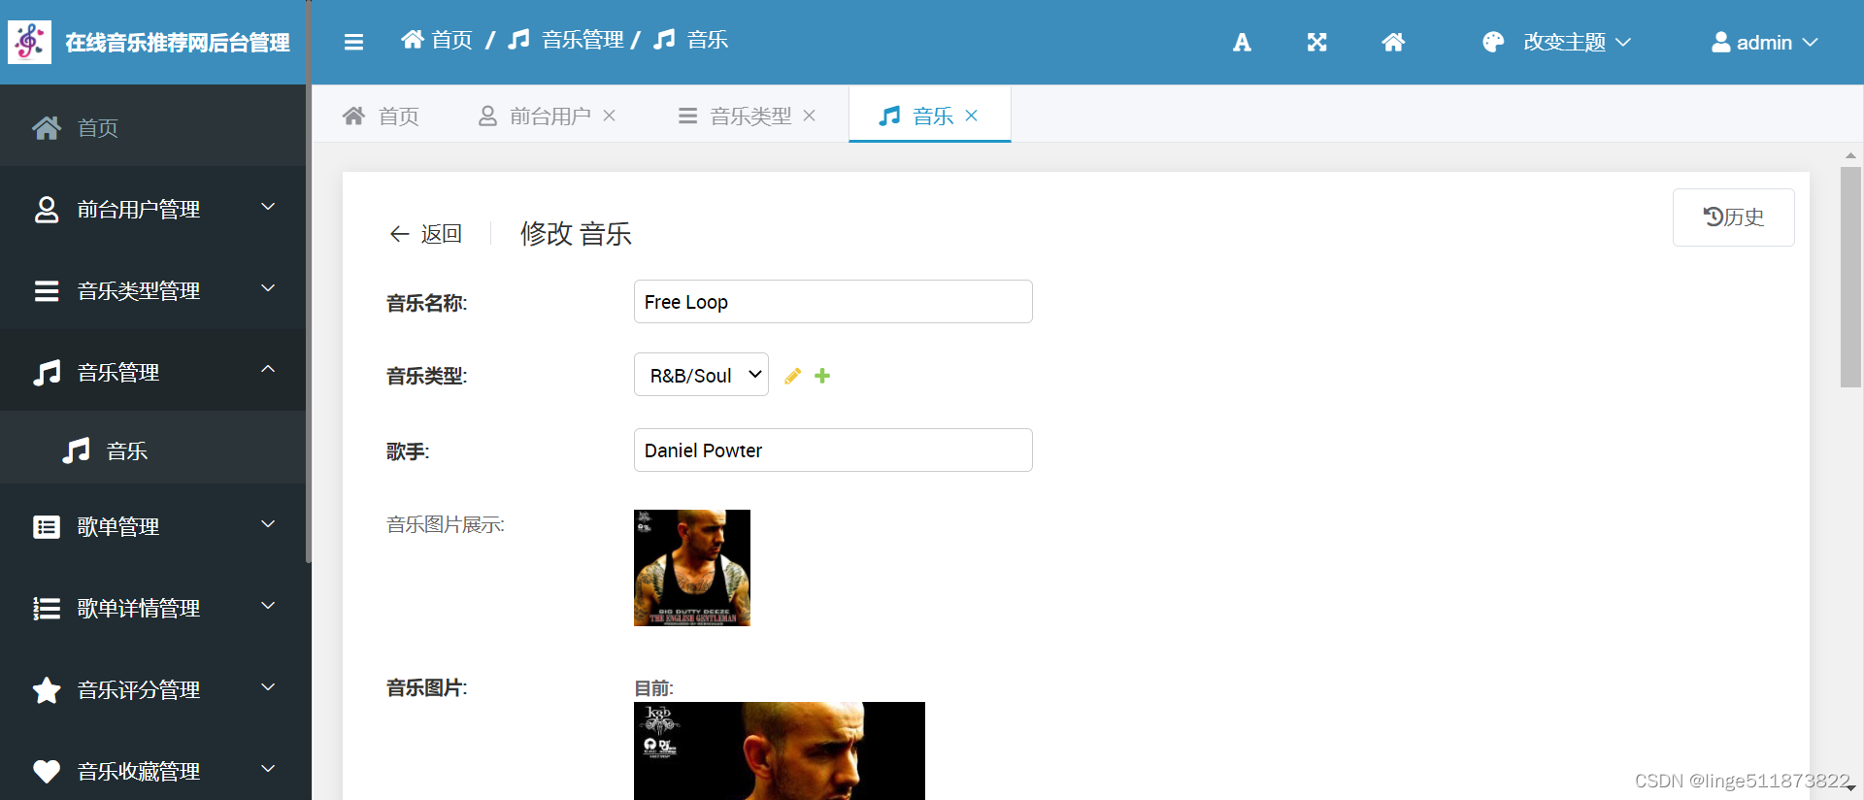Click the 在线音乐推荐网后台管理 title
Image resolution: width=1864 pixels, height=800 pixels.
tap(178, 43)
